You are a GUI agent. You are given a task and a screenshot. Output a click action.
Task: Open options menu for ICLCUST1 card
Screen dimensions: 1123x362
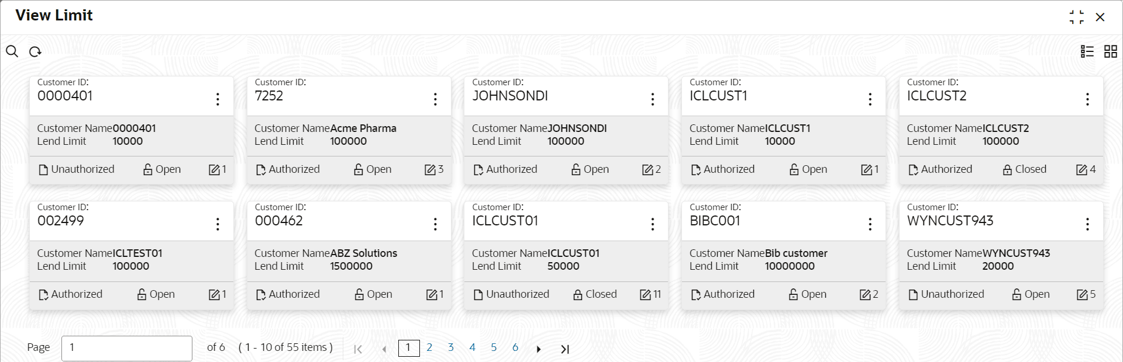click(x=870, y=99)
